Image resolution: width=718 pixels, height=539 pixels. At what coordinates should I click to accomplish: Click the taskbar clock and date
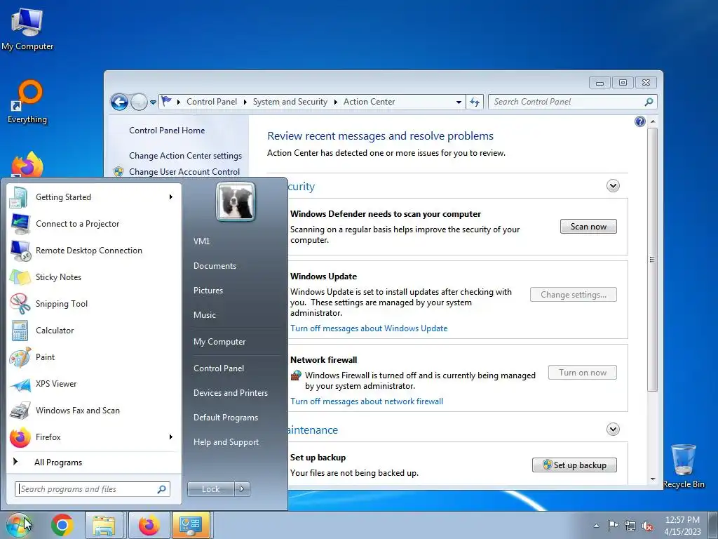pyautogui.click(x=682, y=526)
